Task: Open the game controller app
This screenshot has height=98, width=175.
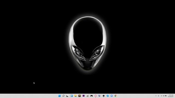Action: pos(92,96)
